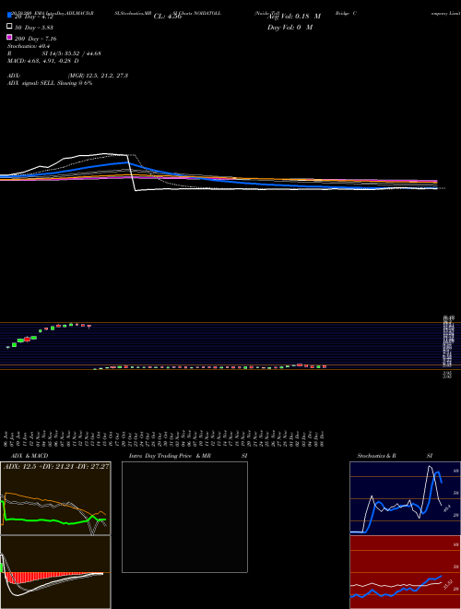Screen dimensions: 461x609
Task: Click the RSI 14/3 value text
Action: (54, 54)
